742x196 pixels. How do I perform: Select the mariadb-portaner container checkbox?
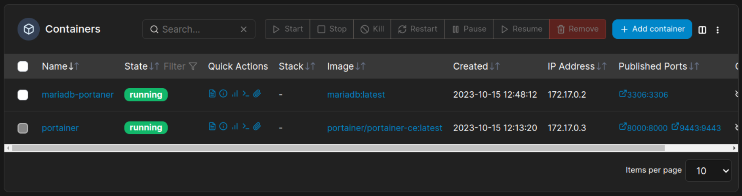[x=23, y=95]
